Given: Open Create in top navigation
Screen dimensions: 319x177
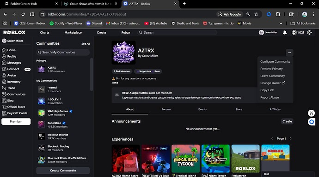Looking at the screenshot, I should click(101, 32).
